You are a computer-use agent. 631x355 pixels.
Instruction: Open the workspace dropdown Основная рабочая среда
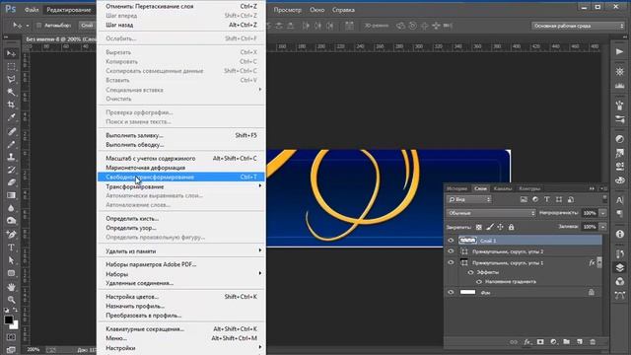pyautogui.click(x=579, y=26)
